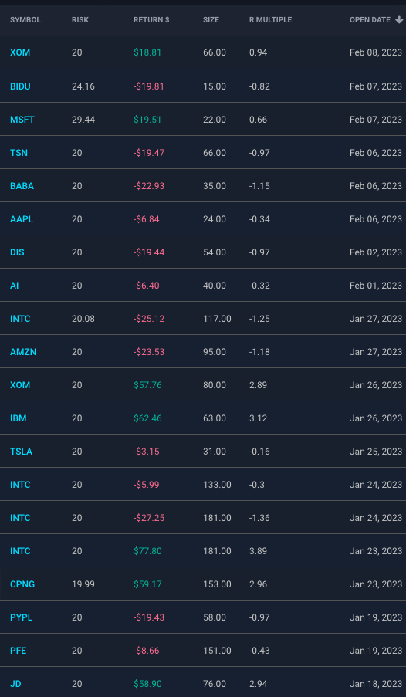Click the OPEN DATE column header
406x697 pixels.
(370, 20)
